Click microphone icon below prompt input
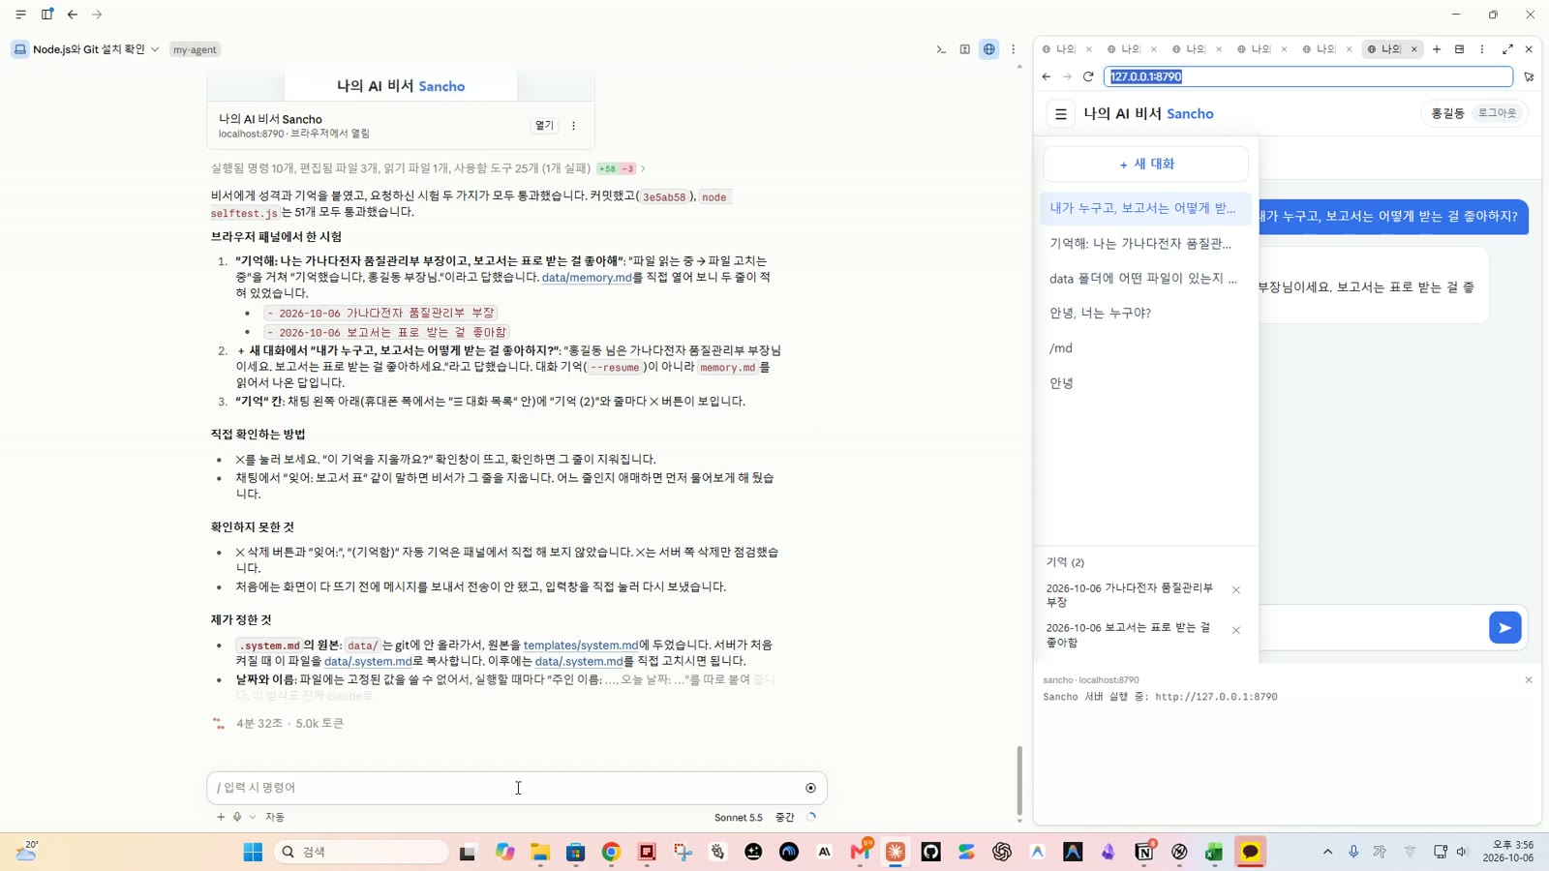 (237, 817)
